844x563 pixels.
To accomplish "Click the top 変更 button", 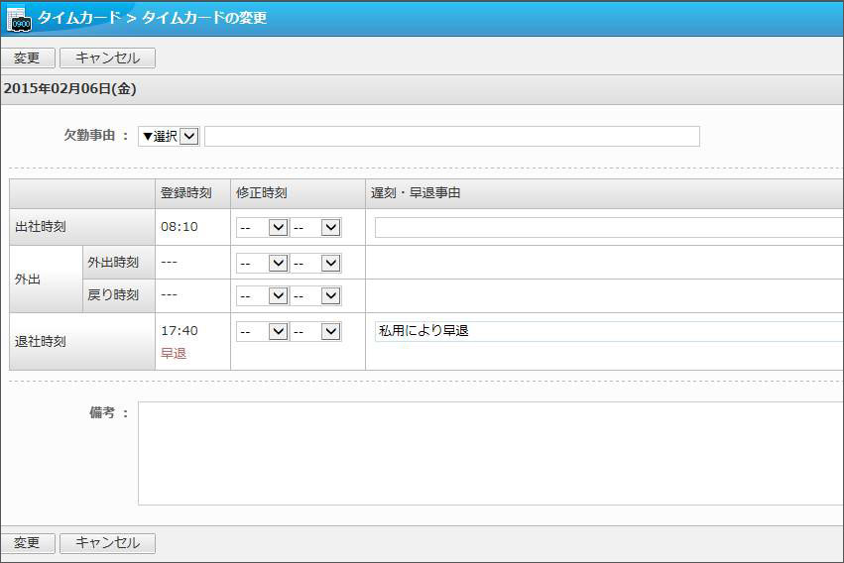I will [27, 58].
